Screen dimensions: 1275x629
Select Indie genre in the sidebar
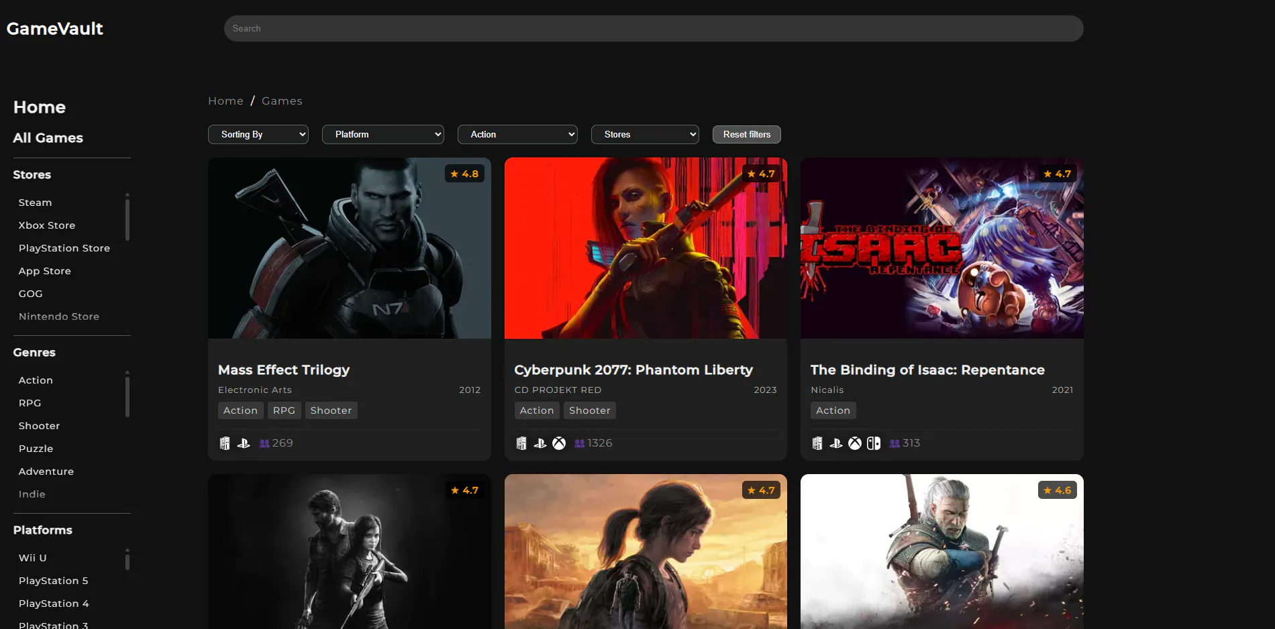point(32,494)
